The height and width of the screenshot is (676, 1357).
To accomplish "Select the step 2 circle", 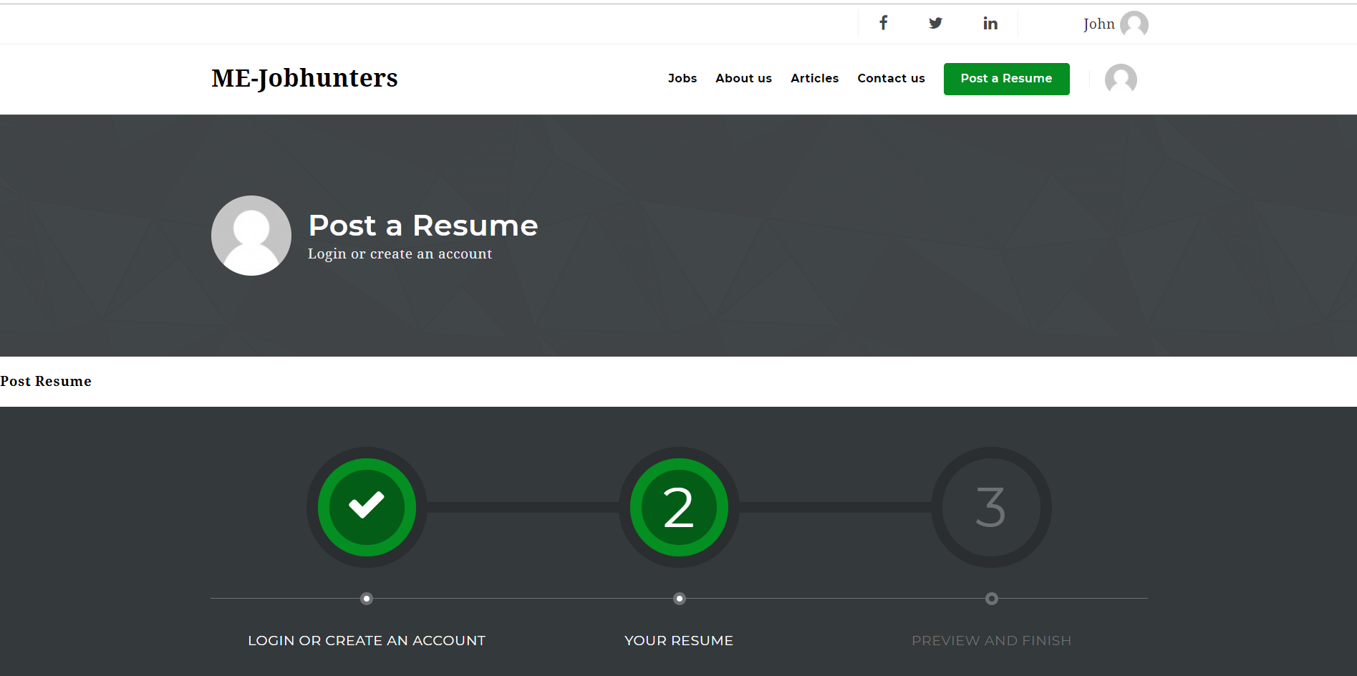I will 679,507.
